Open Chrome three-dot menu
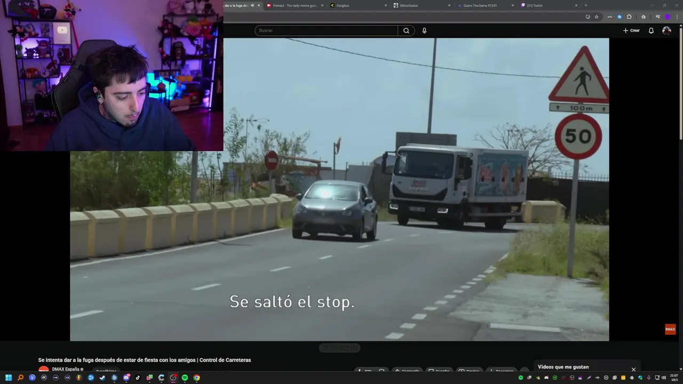The image size is (683, 384). pos(677,17)
